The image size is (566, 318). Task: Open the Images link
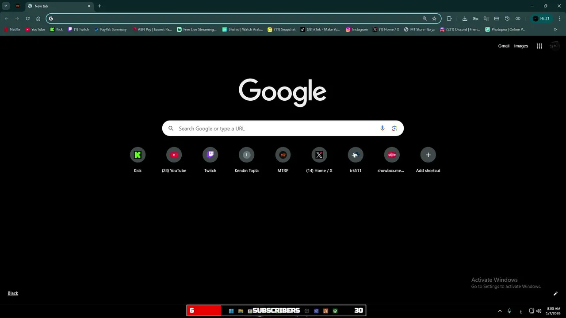pos(521,46)
